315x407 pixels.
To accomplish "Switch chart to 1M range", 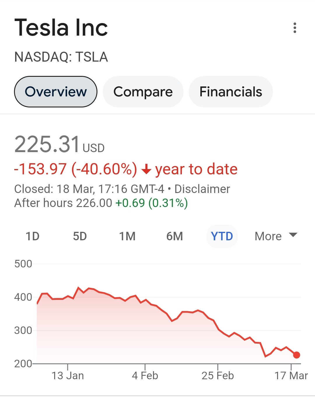I will pos(127,236).
